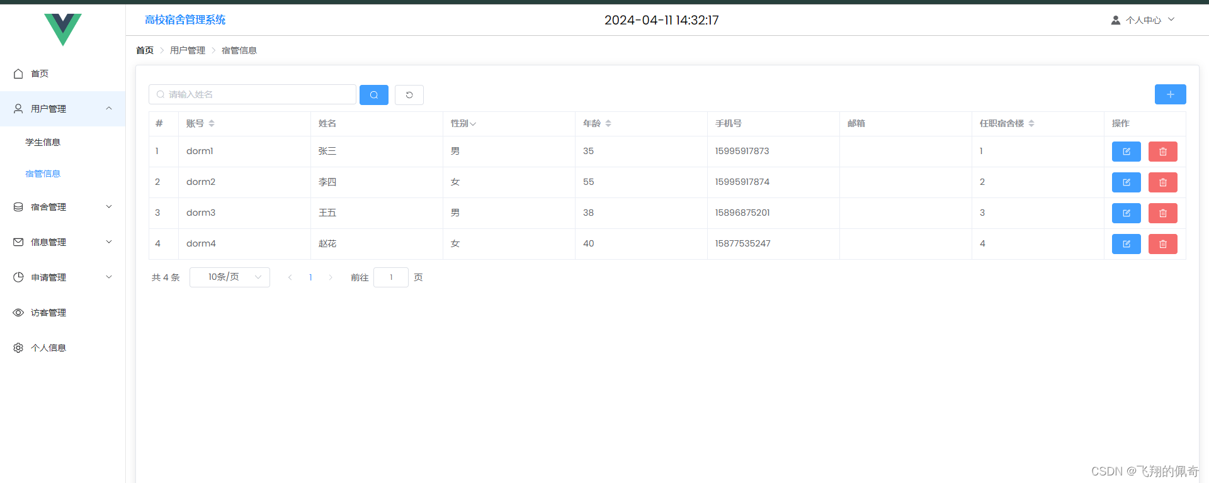
Task: Click the house icon beside 首页 in sidebar
Action: coord(18,74)
